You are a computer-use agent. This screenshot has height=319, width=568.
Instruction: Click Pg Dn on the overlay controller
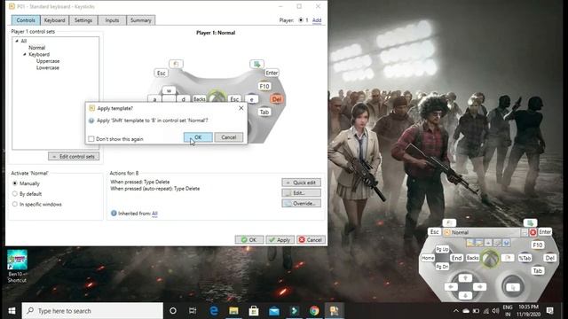pyautogui.click(x=442, y=267)
